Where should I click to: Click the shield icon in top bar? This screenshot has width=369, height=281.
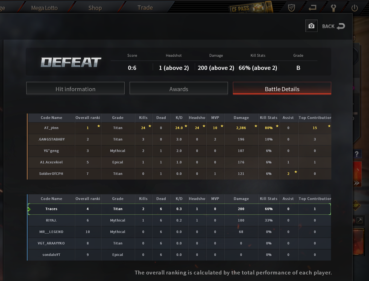[292, 8]
